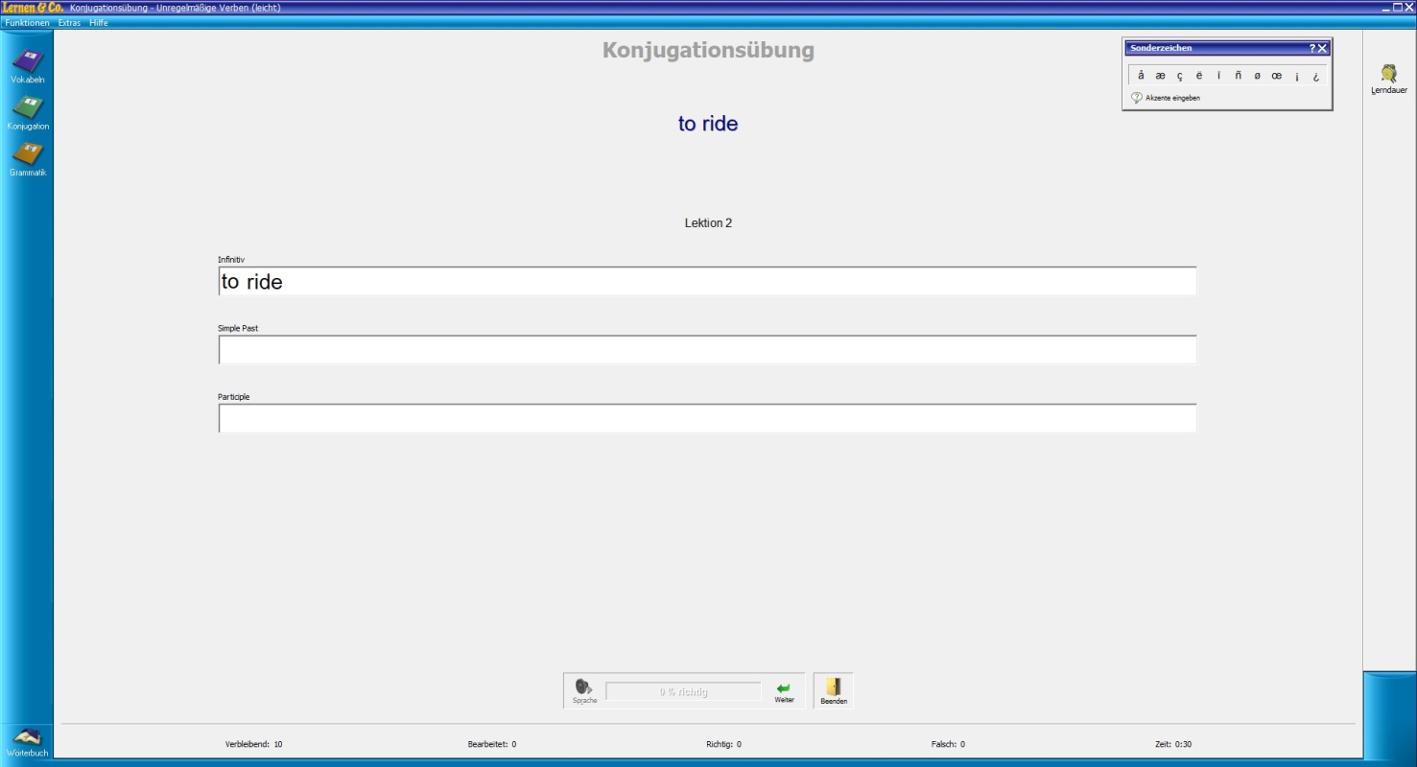Click the blue 'to ride' heading
The width and height of the screenshot is (1417, 767).
click(x=708, y=124)
